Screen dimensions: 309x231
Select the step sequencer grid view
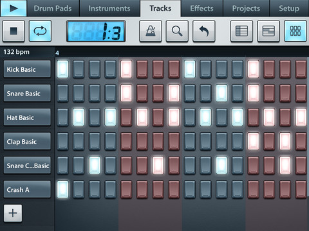tap(295, 31)
